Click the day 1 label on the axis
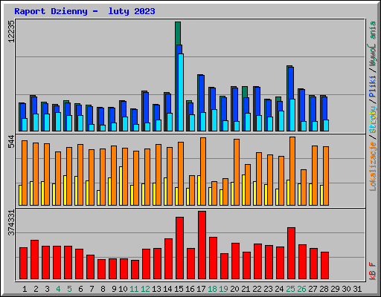 click(25, 289)
